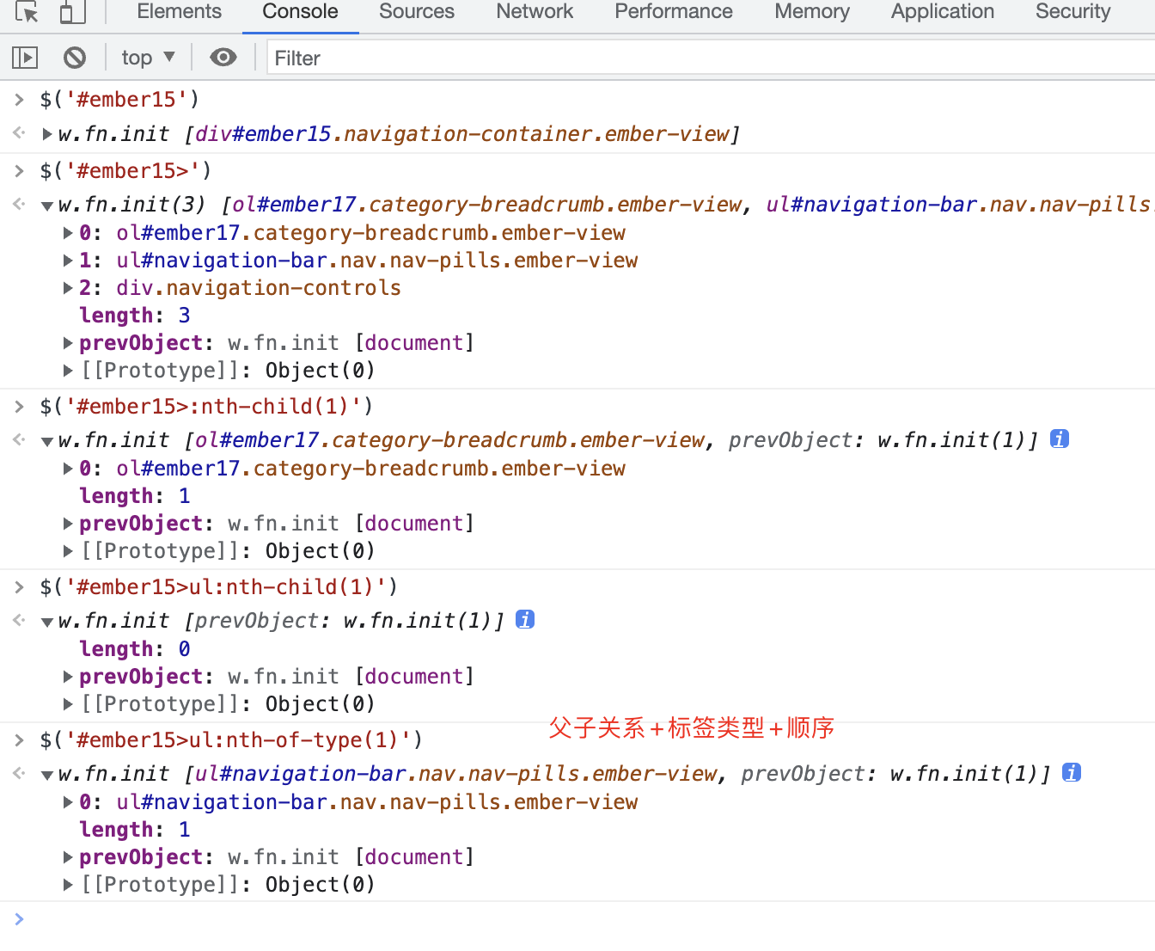Viewport: 1155px width, 951px height.
Task: Collapse the ul:nth-of-type(1) result object
Action: [x=47, y=775]
